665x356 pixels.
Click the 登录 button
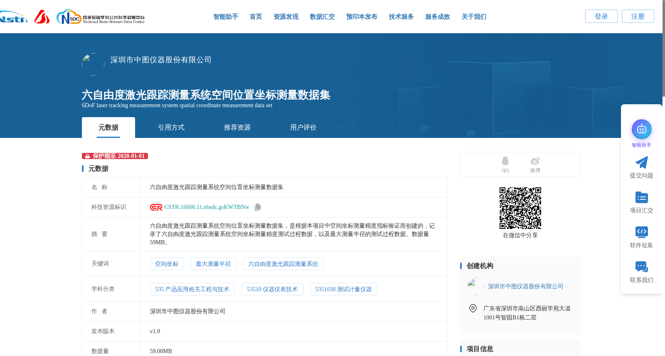point(601,16)
